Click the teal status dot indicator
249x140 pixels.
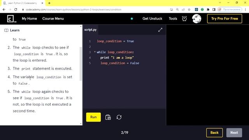pos(132,19)
